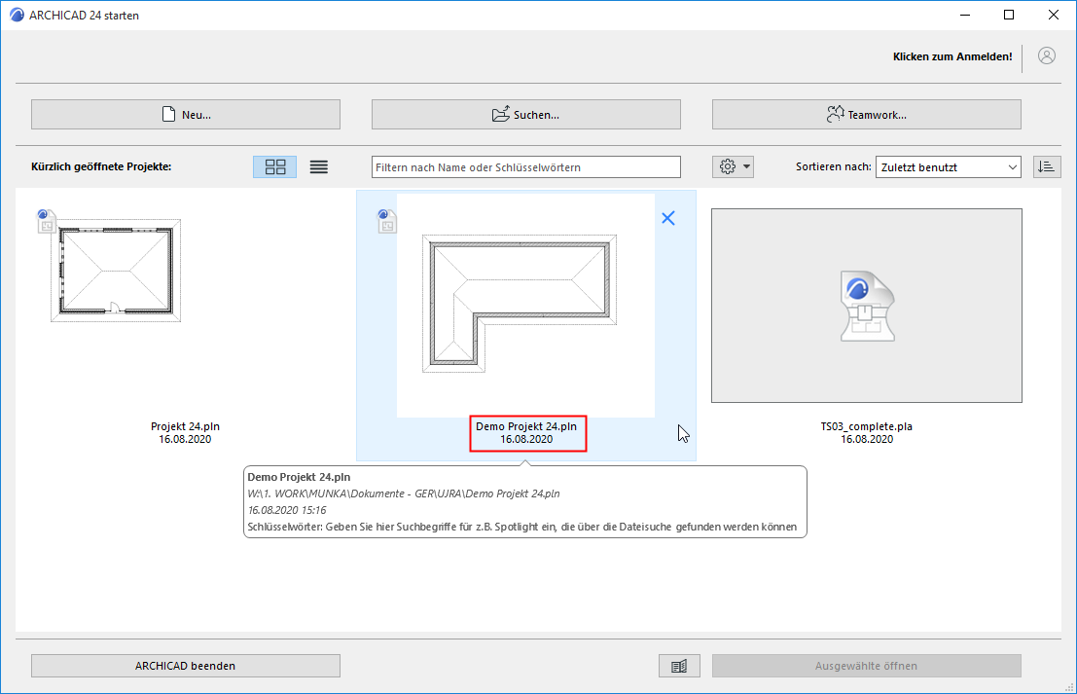Select the Demo Projekt 24.pln thumbnail
Viewport: 1077px width, 694px height.
tap(525, 305)
